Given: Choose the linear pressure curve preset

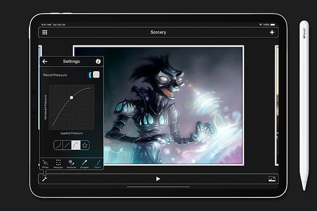Looking at the screenshot, I should (x=67, y=145).
